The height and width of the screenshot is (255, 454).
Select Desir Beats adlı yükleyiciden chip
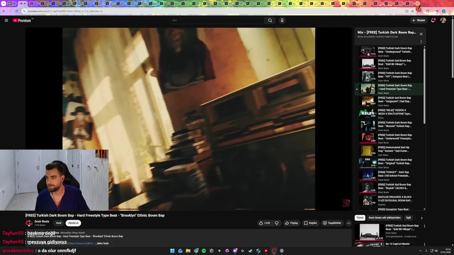tap(384, 218)
